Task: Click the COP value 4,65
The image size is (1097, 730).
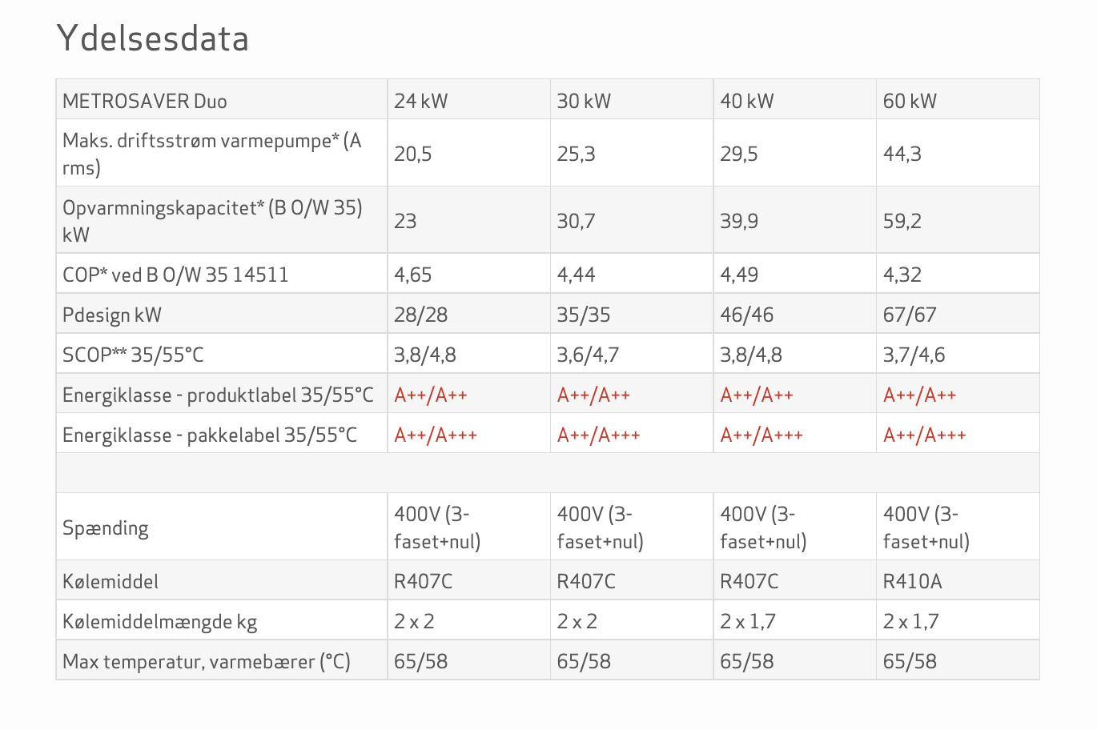Action: click(x=413, y=275)
